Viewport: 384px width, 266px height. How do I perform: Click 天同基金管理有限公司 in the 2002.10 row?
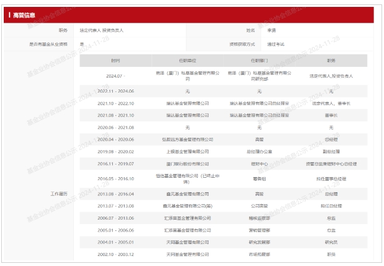tap(187, 255)
